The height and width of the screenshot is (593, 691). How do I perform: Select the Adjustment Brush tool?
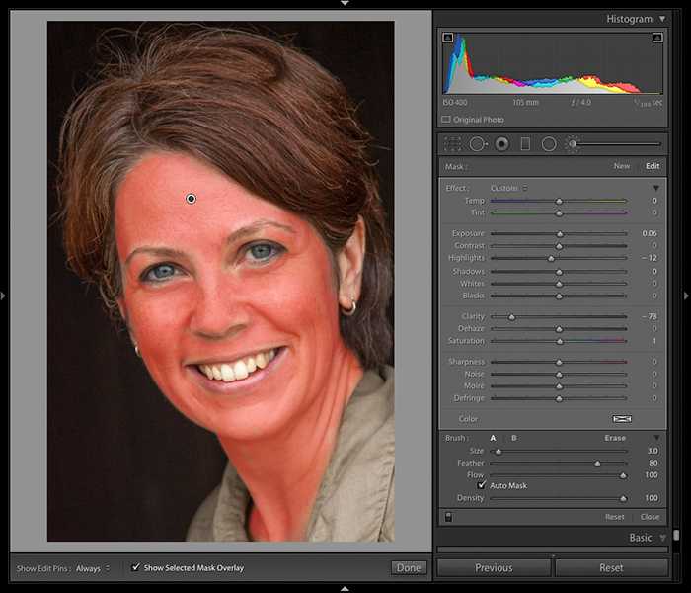coord(572,144)
